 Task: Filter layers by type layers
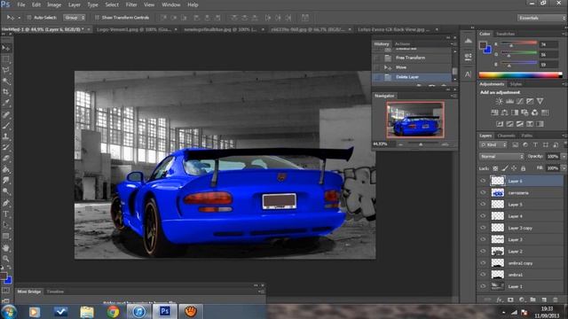[535, 145]
